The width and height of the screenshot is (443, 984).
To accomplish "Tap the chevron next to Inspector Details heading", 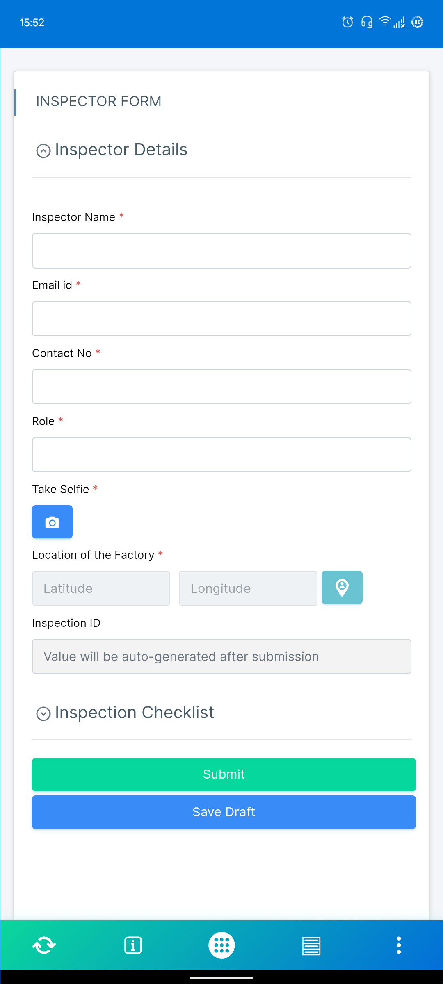I will [43, 150].
